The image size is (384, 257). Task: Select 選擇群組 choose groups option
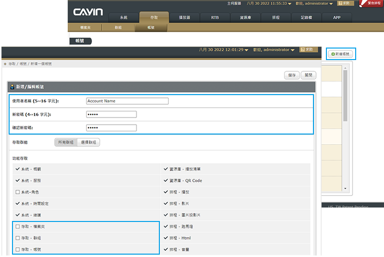[88, 142]
